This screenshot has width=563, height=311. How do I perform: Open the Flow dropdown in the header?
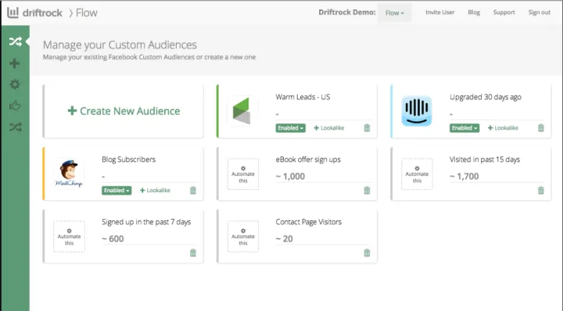pyautogui.click(x=394, y=13)
